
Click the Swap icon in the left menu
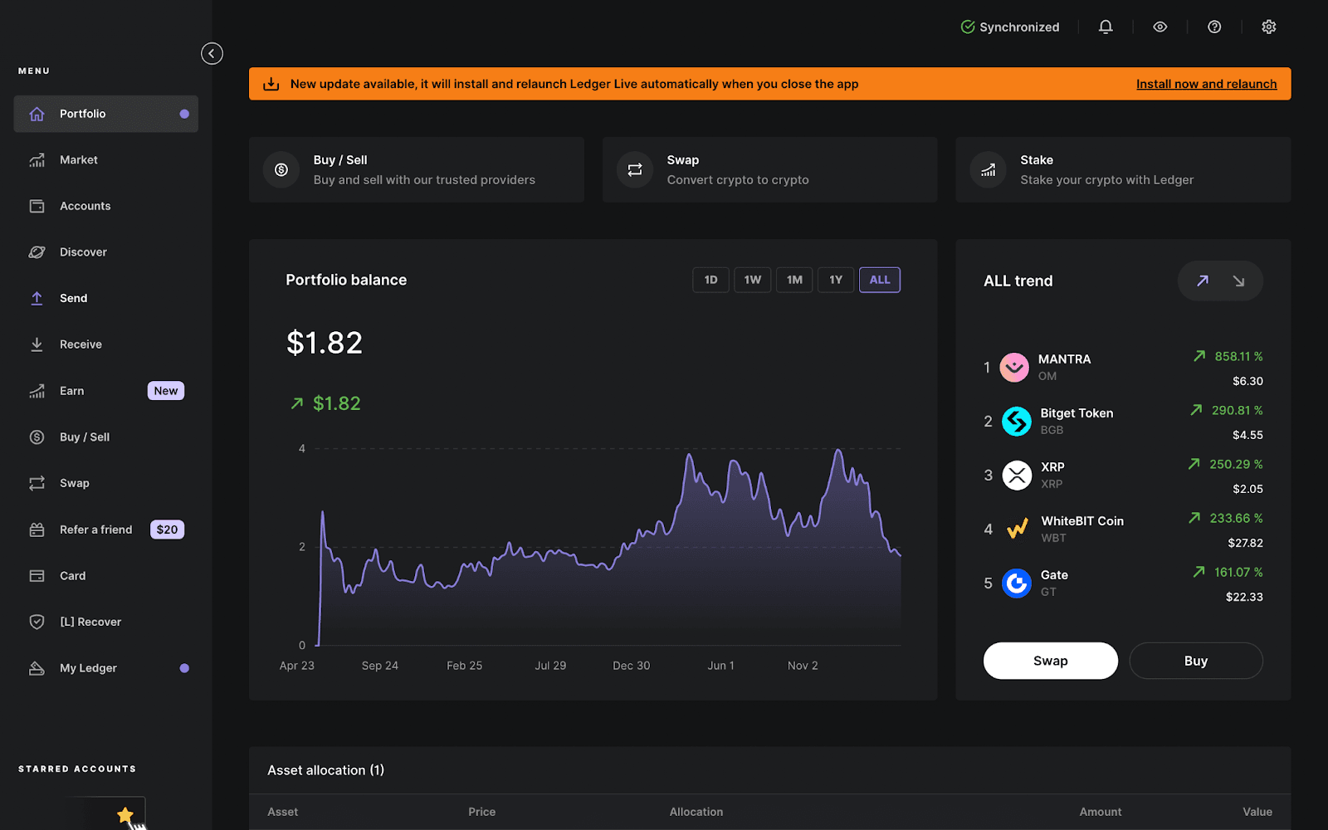37,482
